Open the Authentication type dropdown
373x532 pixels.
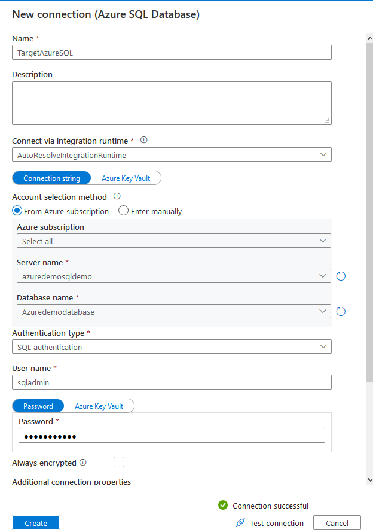172,346
